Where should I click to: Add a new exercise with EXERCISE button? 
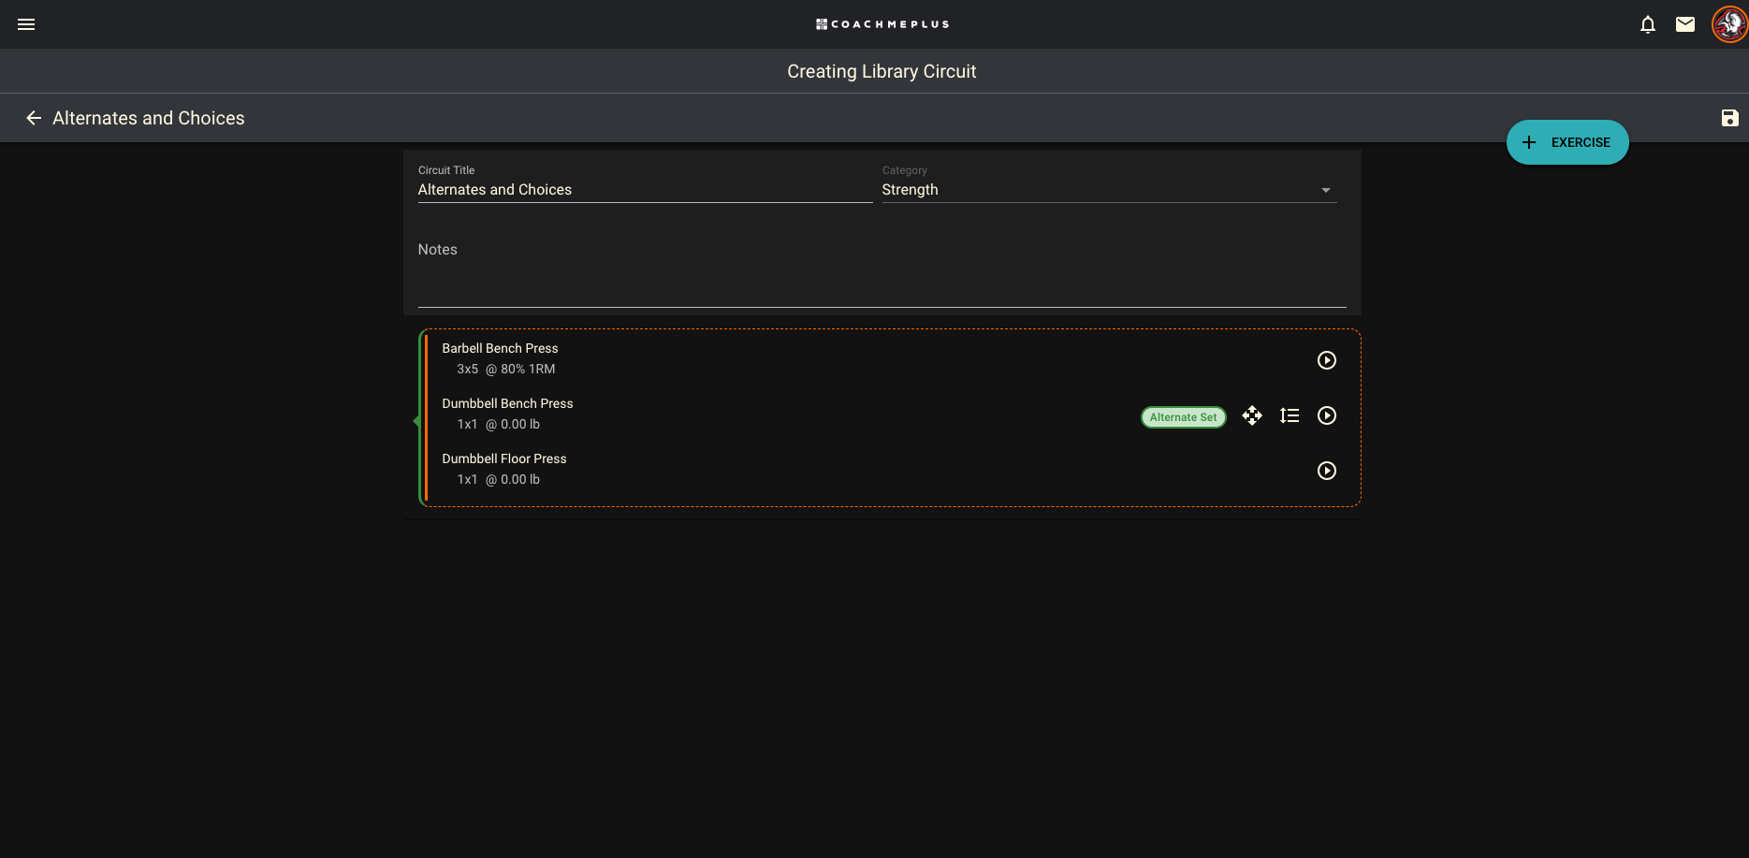pos(1567,142)
